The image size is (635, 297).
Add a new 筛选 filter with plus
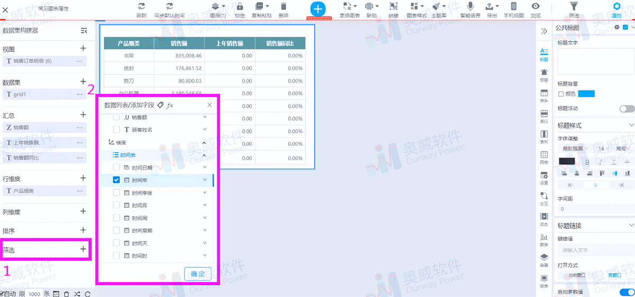point(83,249)
